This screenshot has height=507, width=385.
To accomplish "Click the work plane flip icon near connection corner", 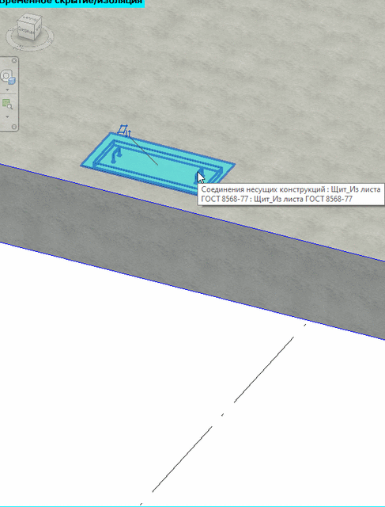I will (123, 130).
